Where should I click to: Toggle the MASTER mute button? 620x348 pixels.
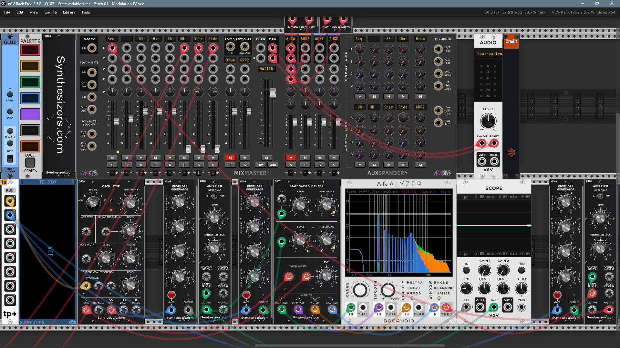[266, 158]
